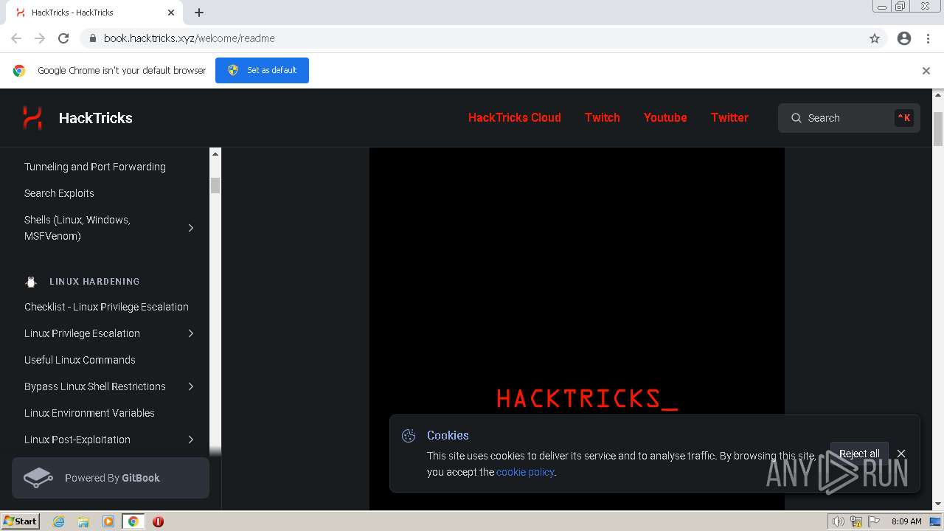Viewport: 944px width, 531px height.
Task: Click the sidebar scroll up arrow
Action: tap(215, 153)
